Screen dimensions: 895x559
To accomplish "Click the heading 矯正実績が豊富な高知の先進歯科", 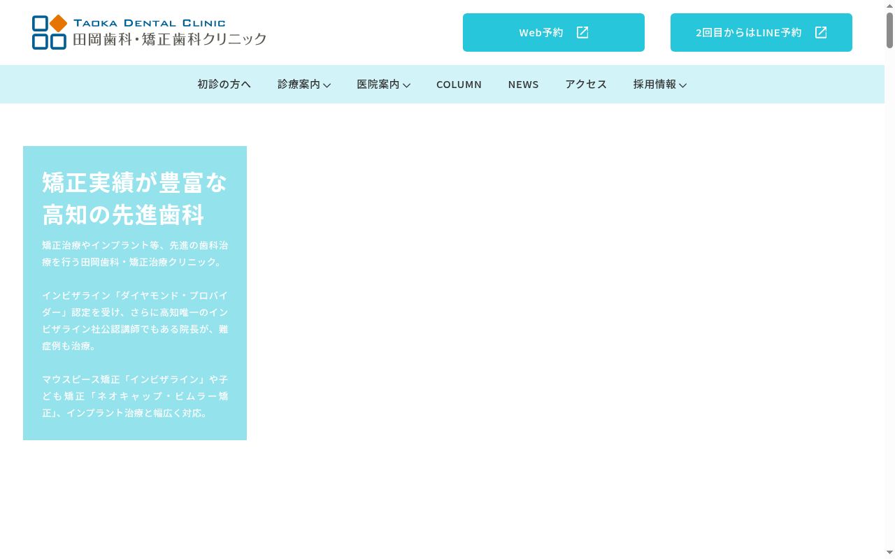I will pos(135,198).
